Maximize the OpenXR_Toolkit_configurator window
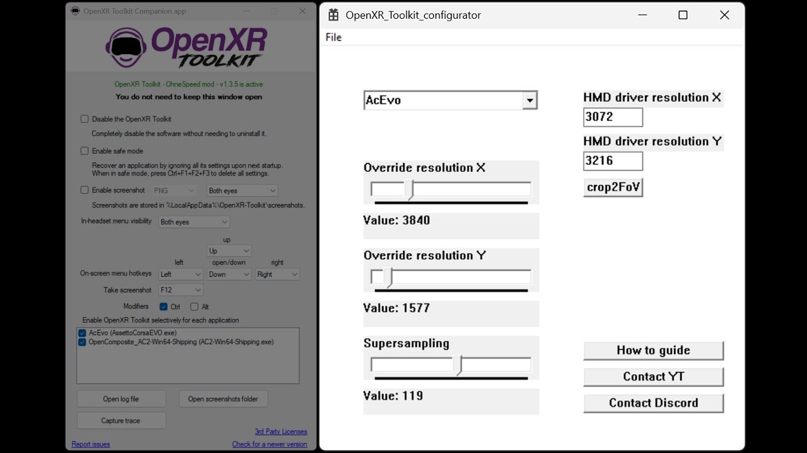Viewport: 807px width, 453px height. coord(683,15)
